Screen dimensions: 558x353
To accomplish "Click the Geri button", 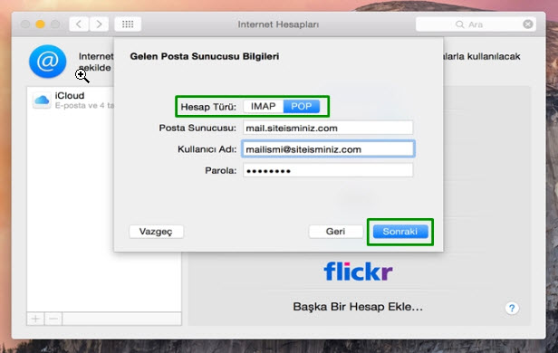I will 335,232.
